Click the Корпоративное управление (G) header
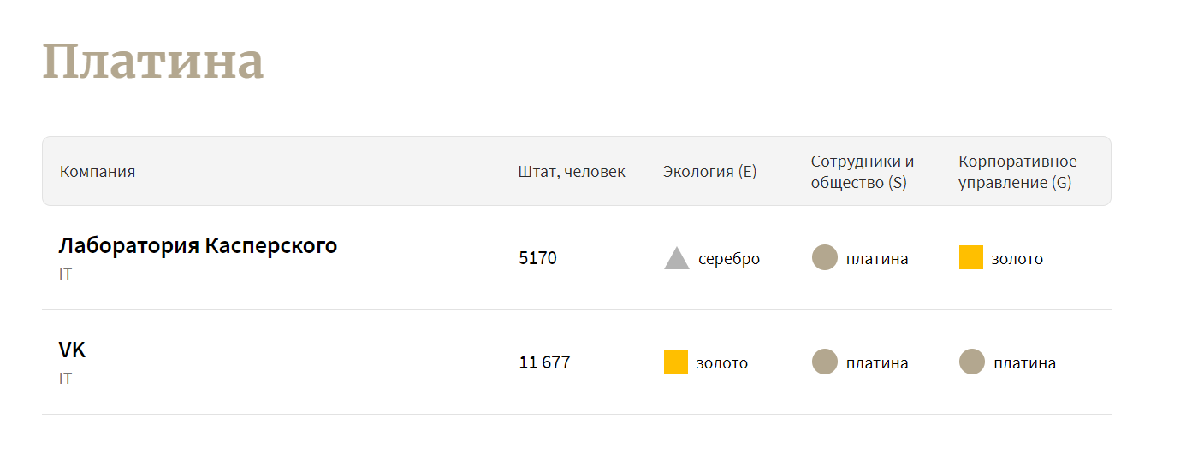Screen dimensions: 1198x459 1017,171
